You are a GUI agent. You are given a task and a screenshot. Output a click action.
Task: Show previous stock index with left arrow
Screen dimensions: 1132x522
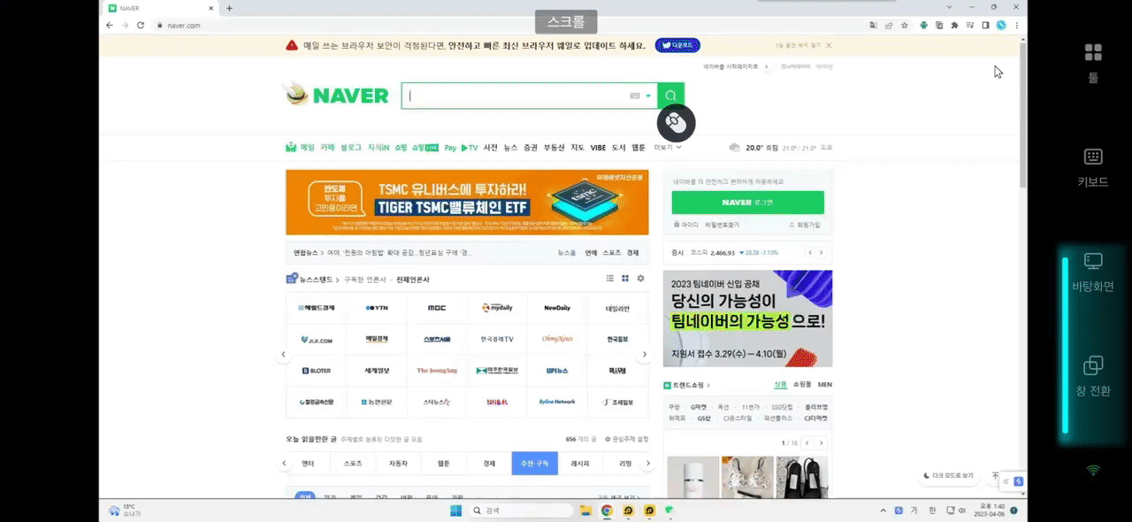tap(810, 252)
